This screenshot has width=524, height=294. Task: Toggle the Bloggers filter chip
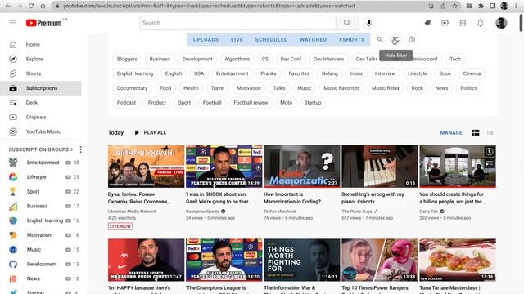coord(127,59)
